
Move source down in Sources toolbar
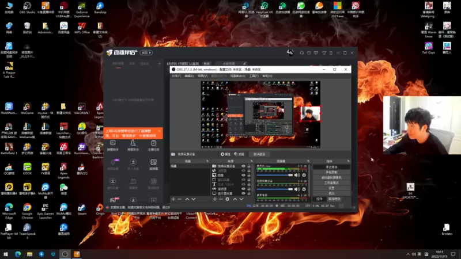pos(241,199)
